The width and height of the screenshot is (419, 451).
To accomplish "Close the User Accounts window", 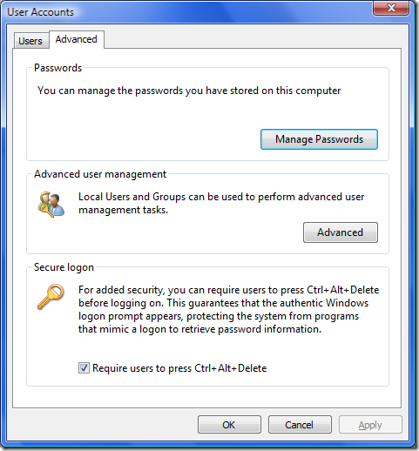I will pyautogui.click(x=391, y=8).
